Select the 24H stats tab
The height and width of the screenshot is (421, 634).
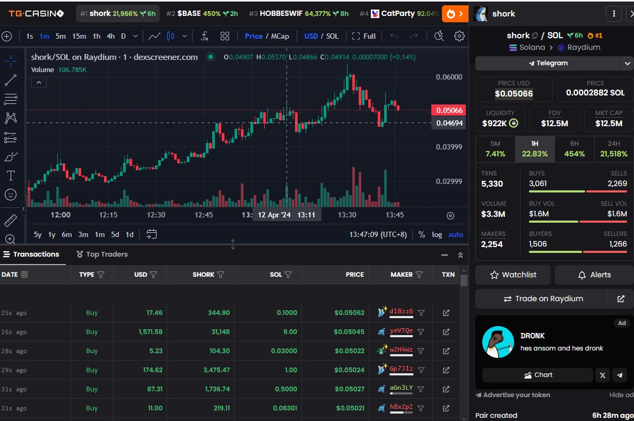[614, 149]
